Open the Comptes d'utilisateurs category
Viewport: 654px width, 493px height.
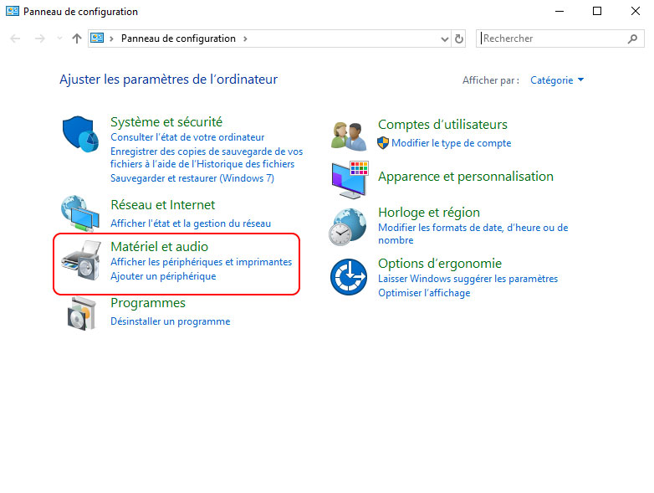442,125
